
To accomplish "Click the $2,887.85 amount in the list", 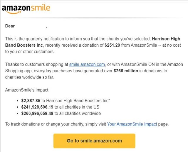I will point(31,101).
